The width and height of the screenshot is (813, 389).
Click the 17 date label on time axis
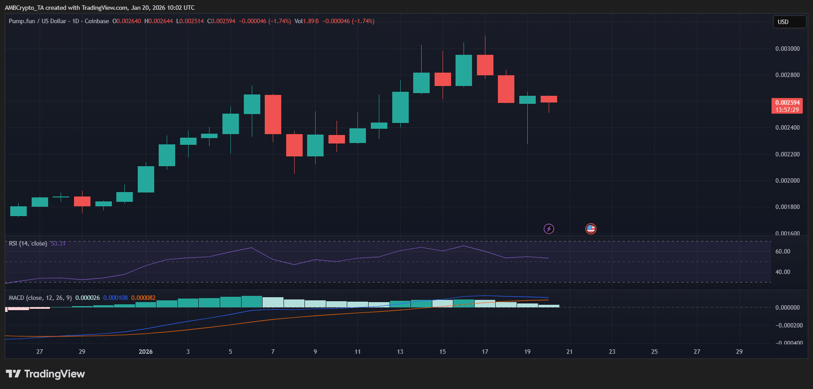(x=485, y=352)
